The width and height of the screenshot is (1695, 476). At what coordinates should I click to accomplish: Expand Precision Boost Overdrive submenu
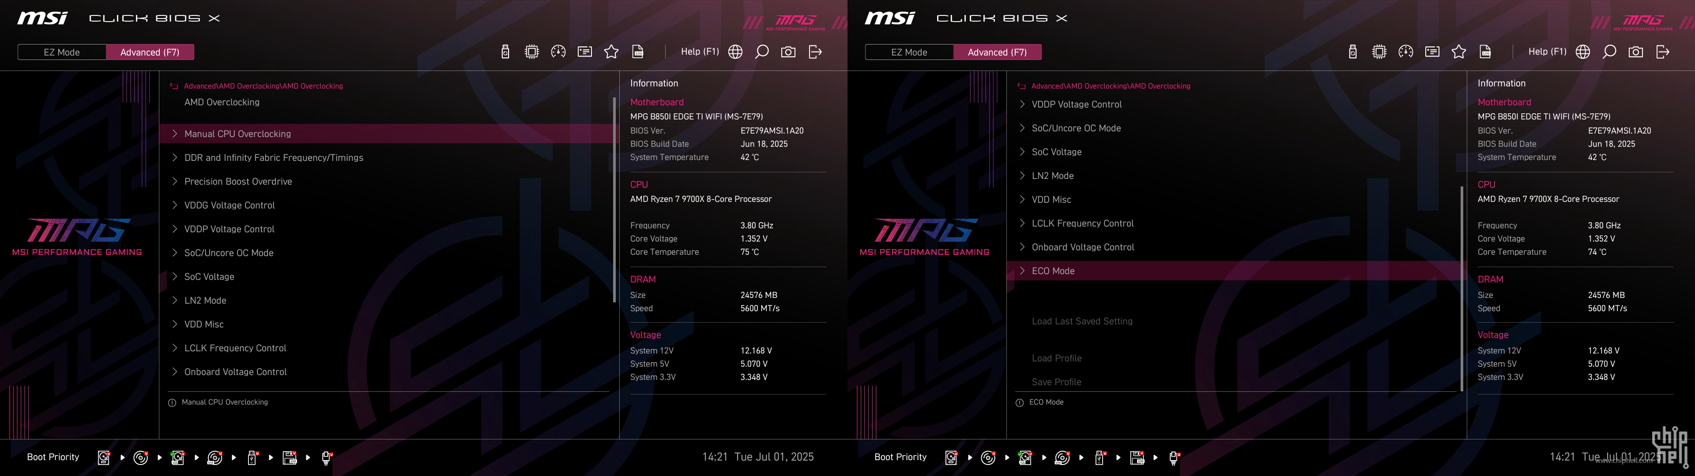pos(388,182)
